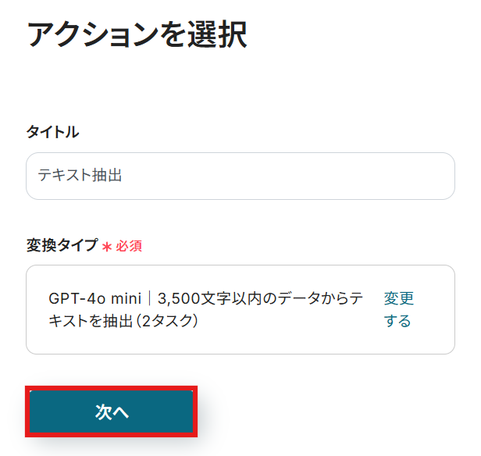The image size is (481, 456).
Task: Click the red 必須 required marker
Action: (x=129, y=246)
